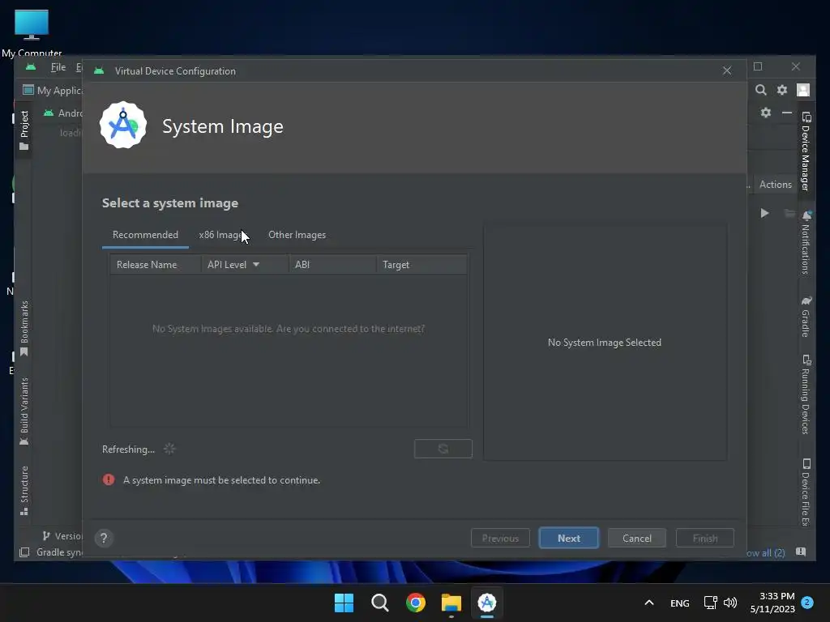The height and width of the screenshot is (622, 830).
Task: Open the Notifications side panel
Action: [x=806, y=242]
